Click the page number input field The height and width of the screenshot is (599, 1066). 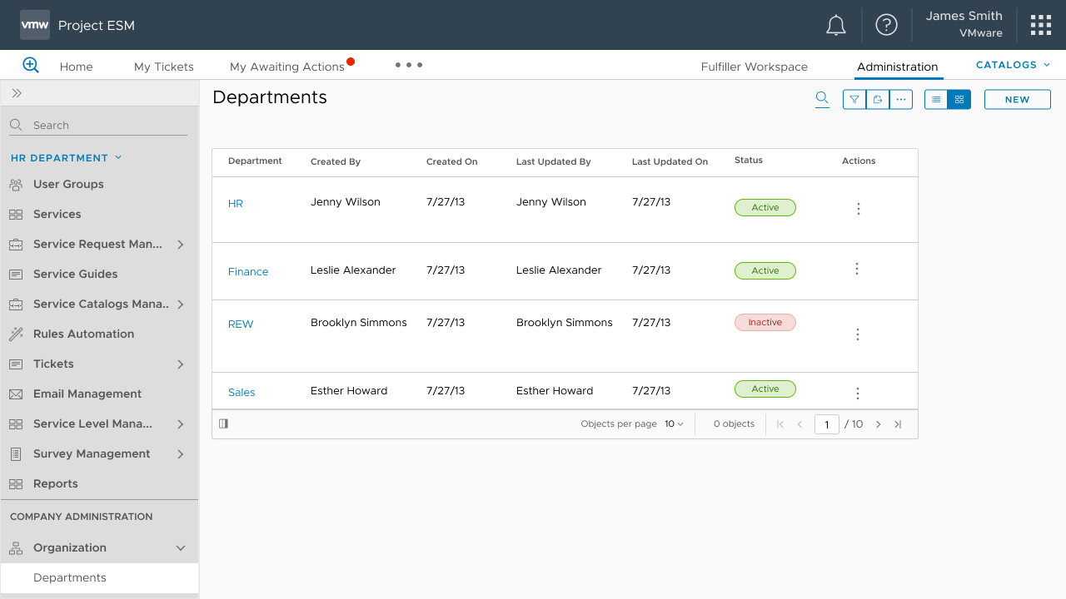click(826, 423)
